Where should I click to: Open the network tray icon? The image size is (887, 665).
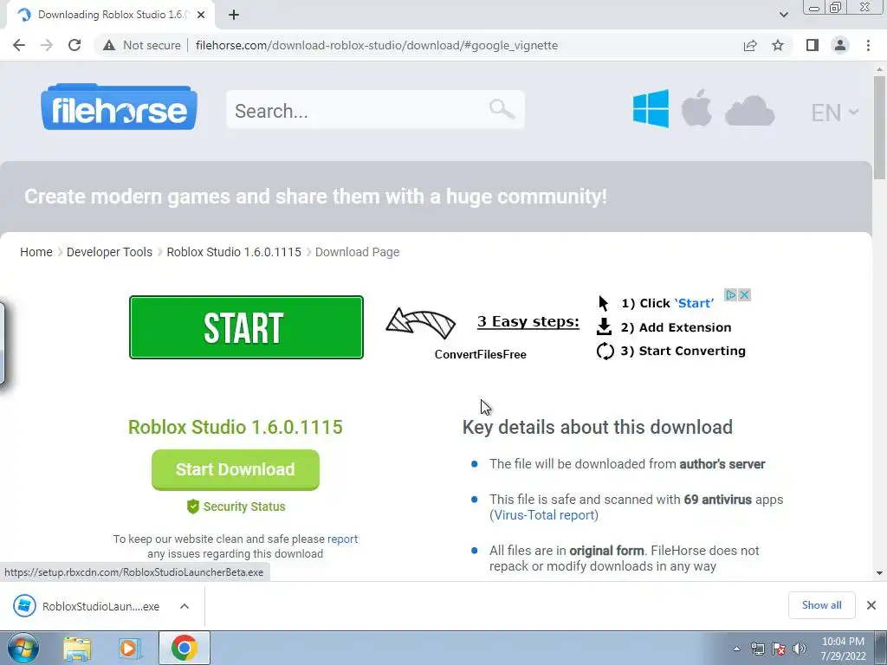pos(757,649)
